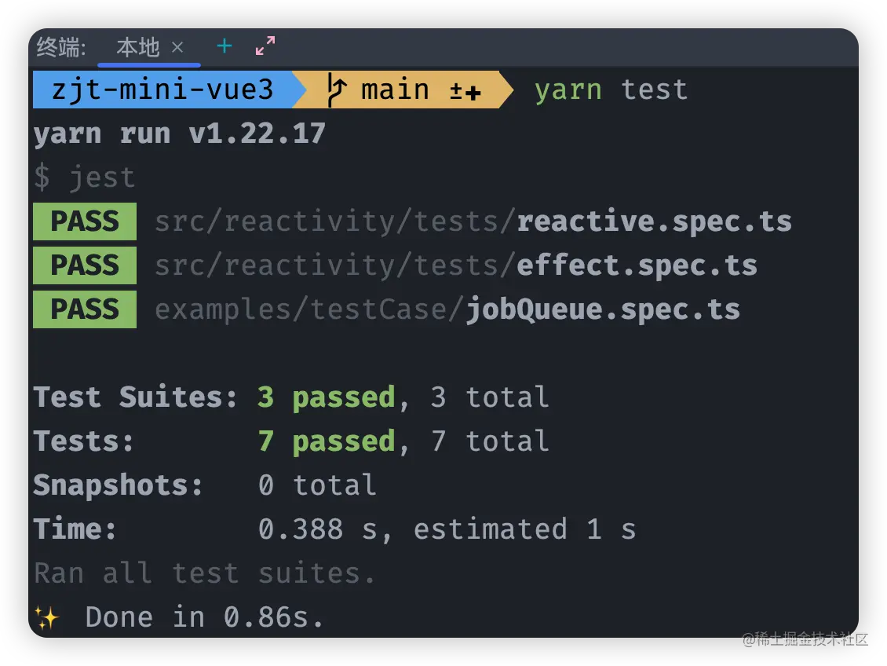Viewport: 887px width, 666px height.
Task: Expand terminal panel with the arrows icon
Action: (265, 46)
